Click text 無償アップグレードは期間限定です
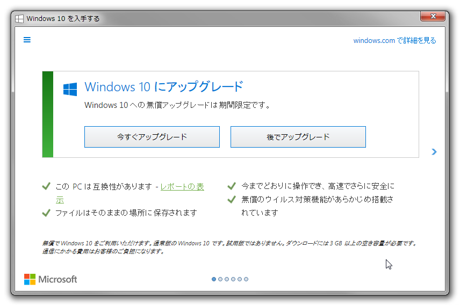The image size is (460, 306). coord(208,105)
